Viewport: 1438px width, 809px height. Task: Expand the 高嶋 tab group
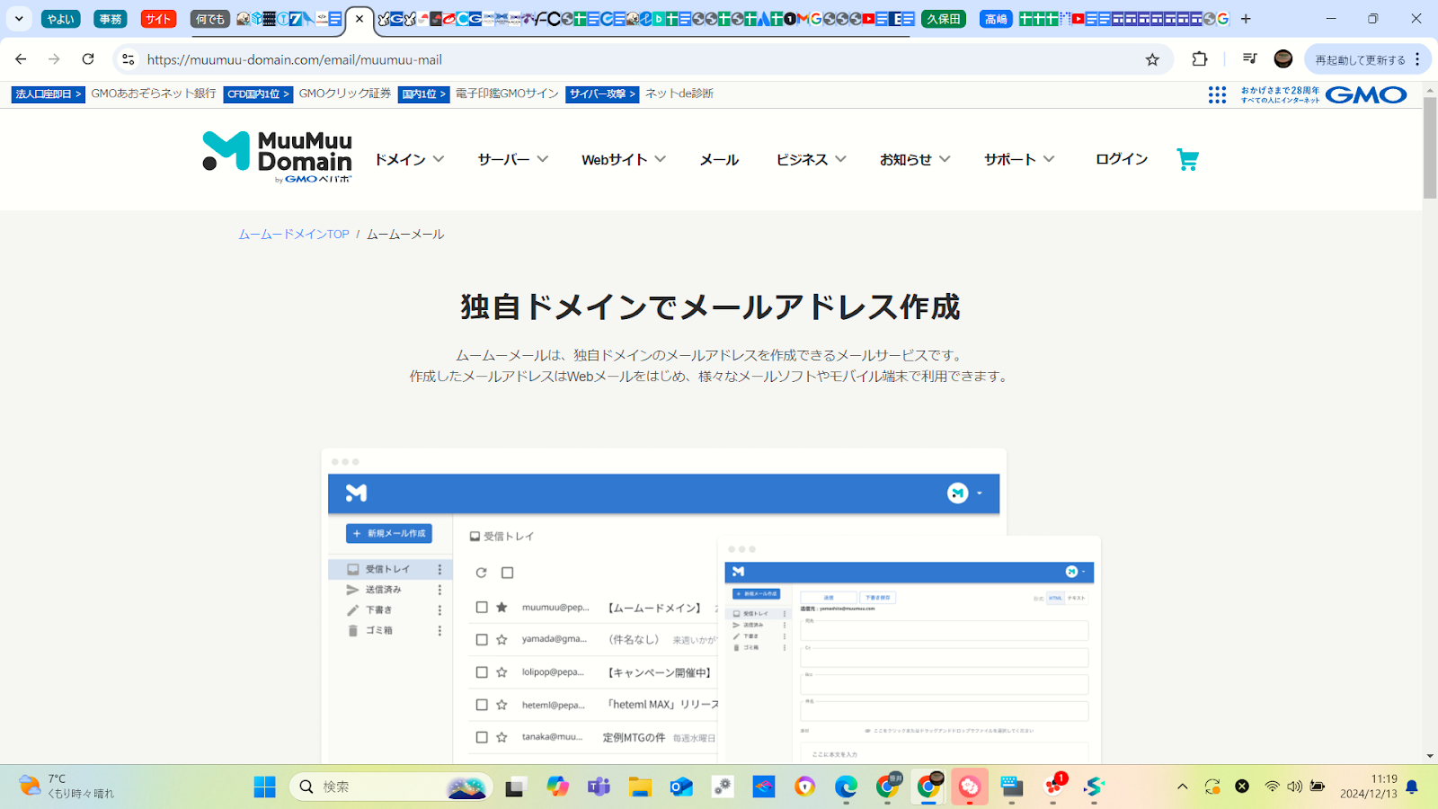(996, 19)
